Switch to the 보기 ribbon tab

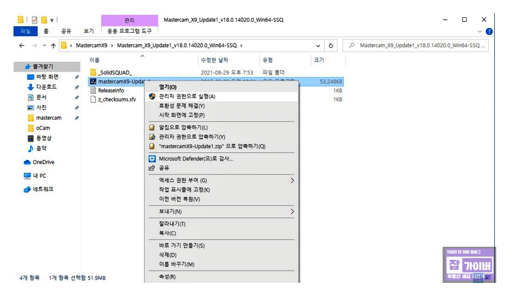click(x=88, y=31)
